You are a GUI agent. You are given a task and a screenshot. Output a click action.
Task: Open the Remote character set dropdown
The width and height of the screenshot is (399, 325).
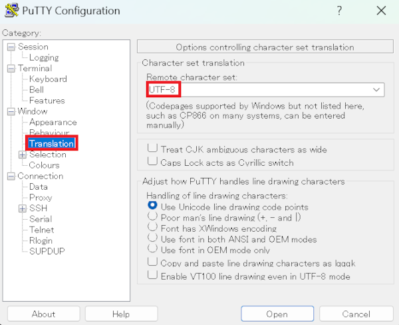(376, 89)
